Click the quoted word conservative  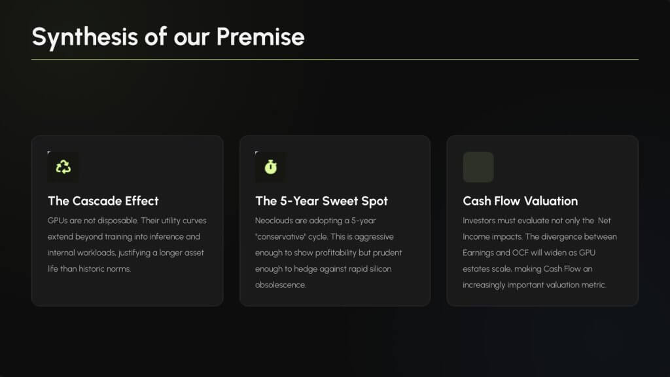281,236
